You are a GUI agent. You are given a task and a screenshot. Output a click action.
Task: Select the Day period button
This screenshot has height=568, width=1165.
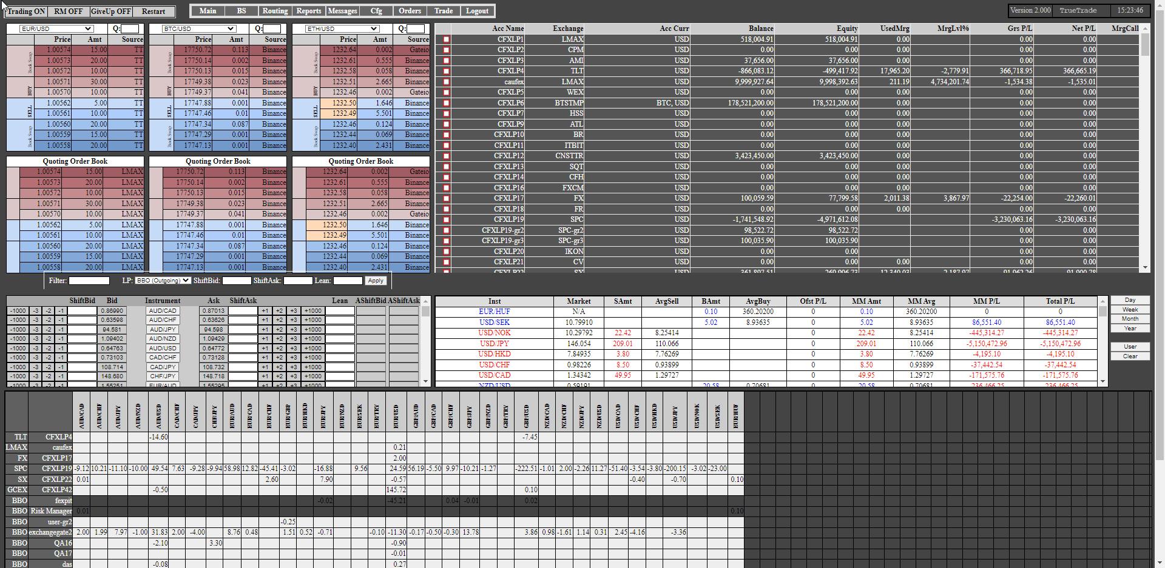coord(1130,300)
